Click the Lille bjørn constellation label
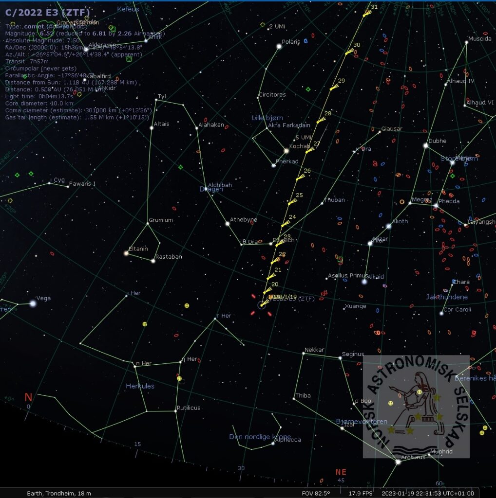The width and height of the screenshot is (496, 498). click(x=267, y=118)
